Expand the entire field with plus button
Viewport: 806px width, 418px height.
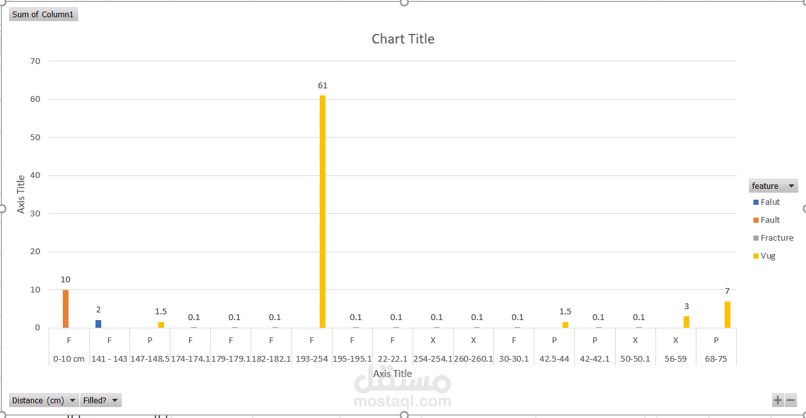click(778, 401)
